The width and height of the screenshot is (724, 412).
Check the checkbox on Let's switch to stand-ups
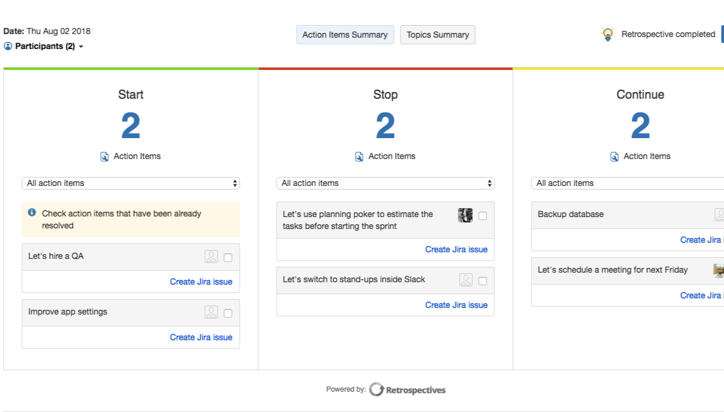(x=483, y=280)
